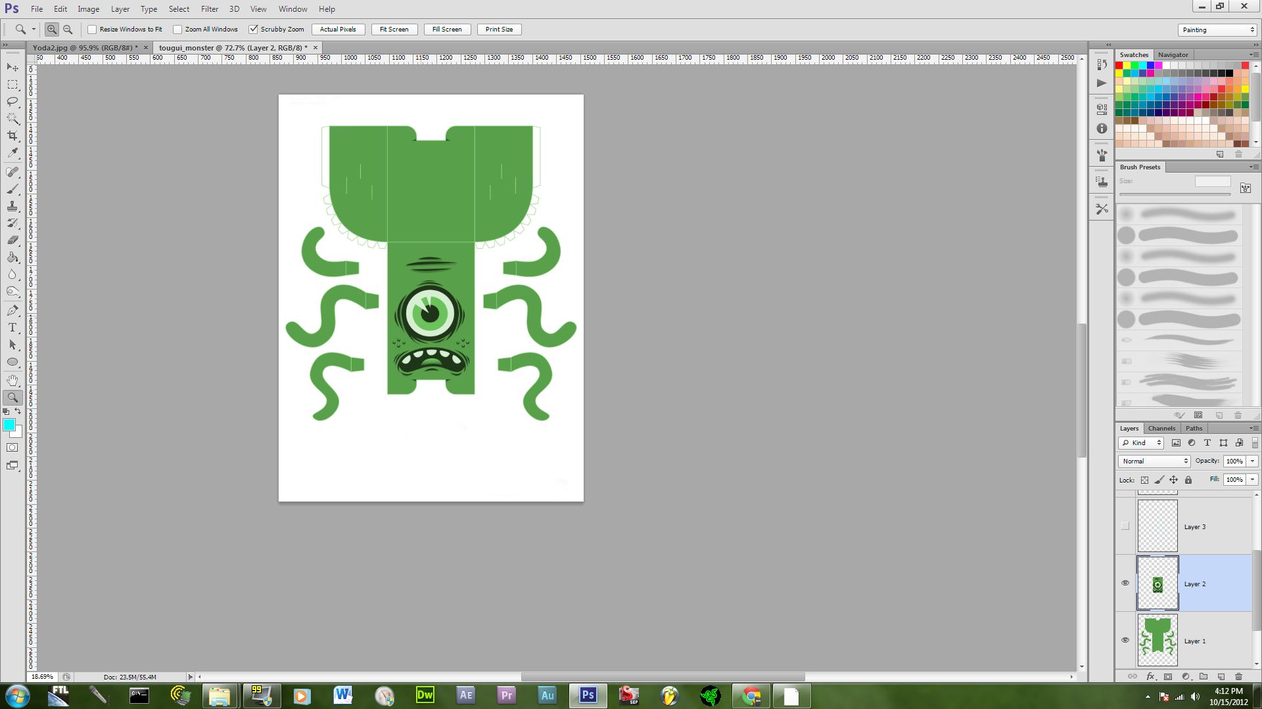Enable Resize Windows to Fit checkbox
The height and width of the screenshot is (709, 1262).
92,30
